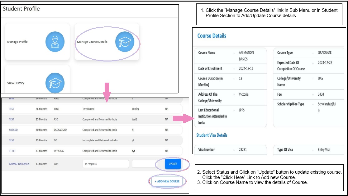Click the Course Details heading
The height and width of the screenshot is (196, 348).
(212, 36)
